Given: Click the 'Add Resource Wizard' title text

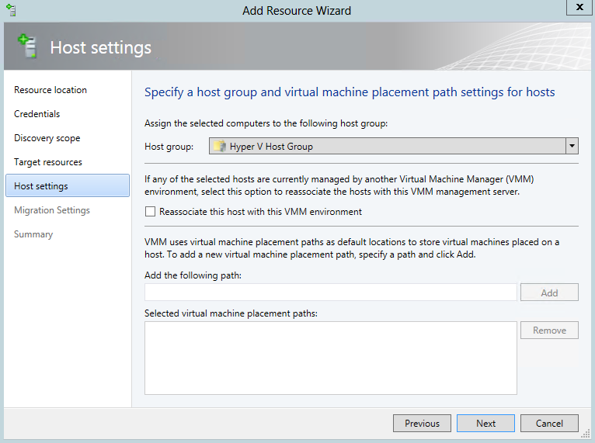Looking at the screenshot, I should pos(297,11).
